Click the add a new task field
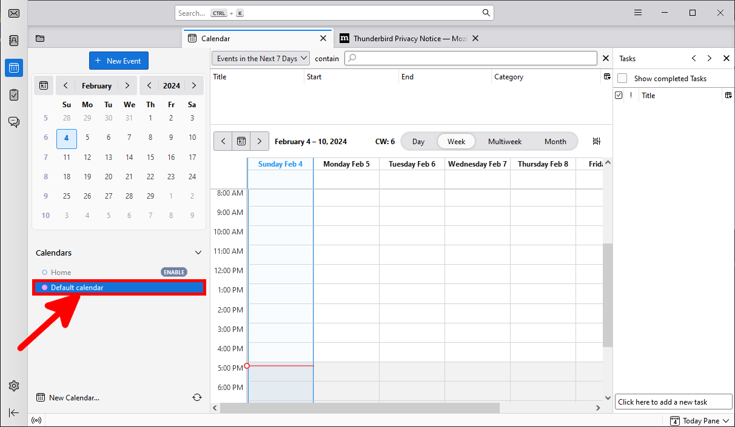The width and height of the screenshot is (735, 427). [673, 402]
